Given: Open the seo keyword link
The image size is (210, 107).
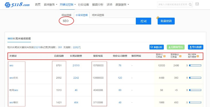Looking at the screenshot, I should tap(11, 65).
